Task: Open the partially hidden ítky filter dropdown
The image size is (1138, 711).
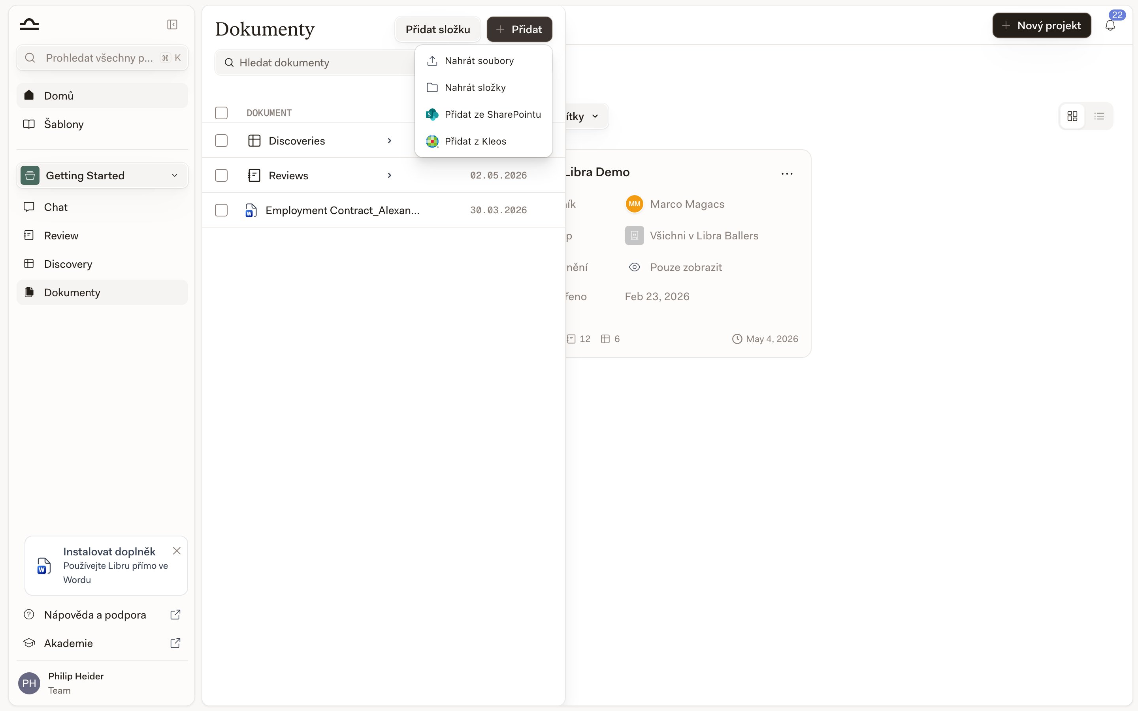Action: 586,116
